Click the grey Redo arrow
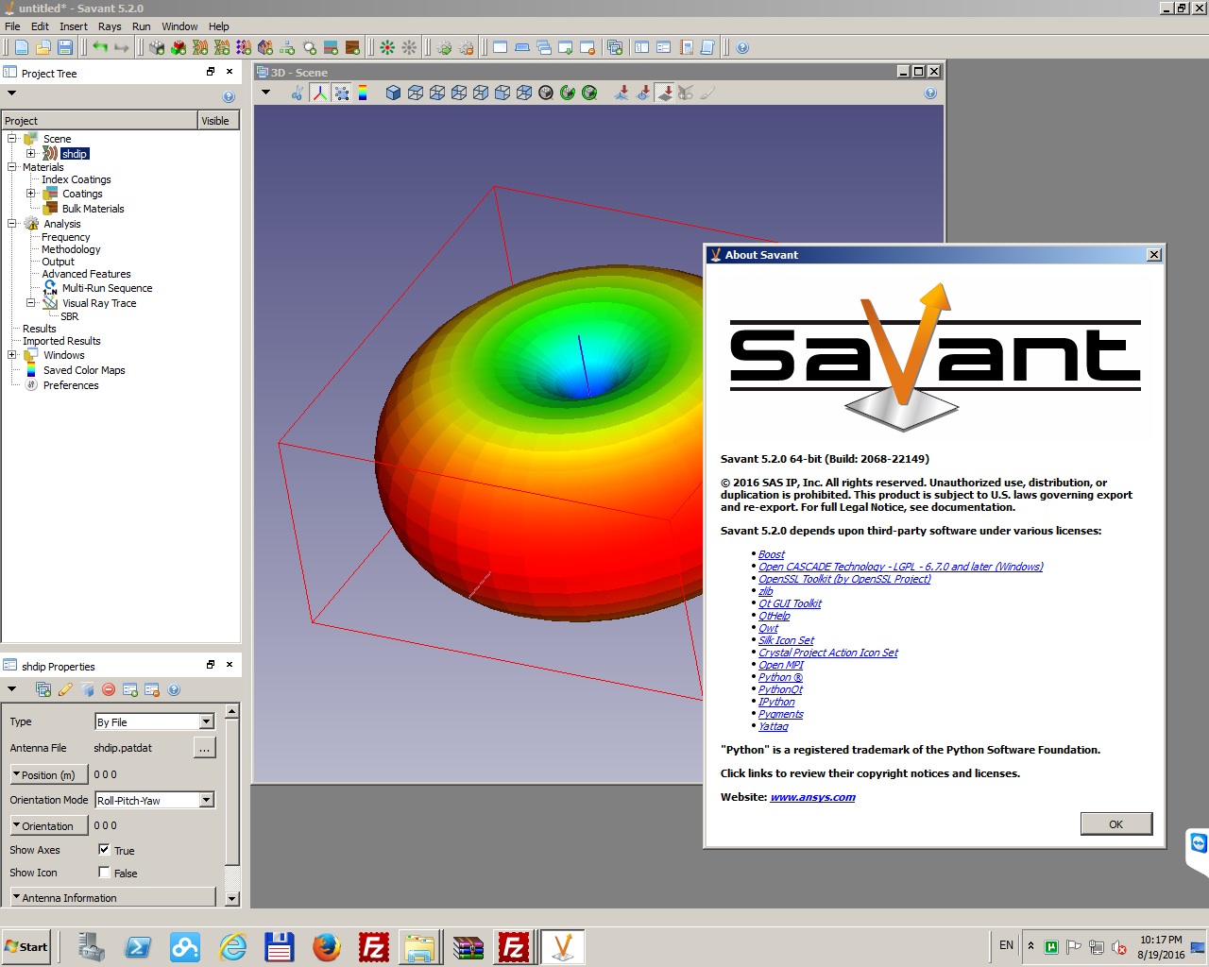This screenshot has height=967, width=1209. coord(121,47)
